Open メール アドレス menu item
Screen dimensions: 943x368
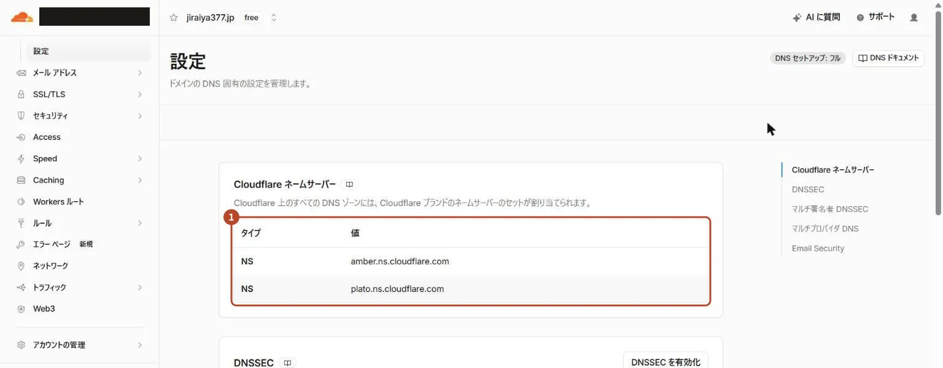[55, 73]
